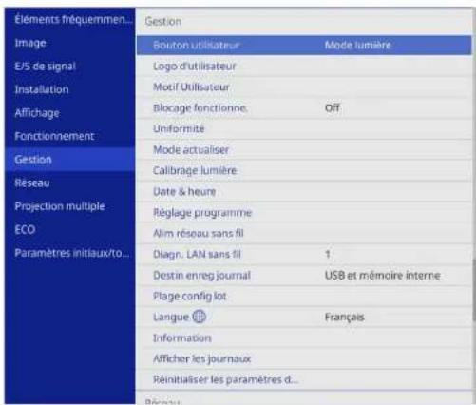Open the Information entry
This screenshot has height=405, width=476.
point(304,337)
